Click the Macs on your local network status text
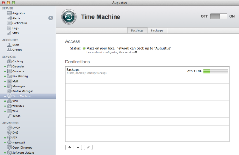 (x=129, y=48)
